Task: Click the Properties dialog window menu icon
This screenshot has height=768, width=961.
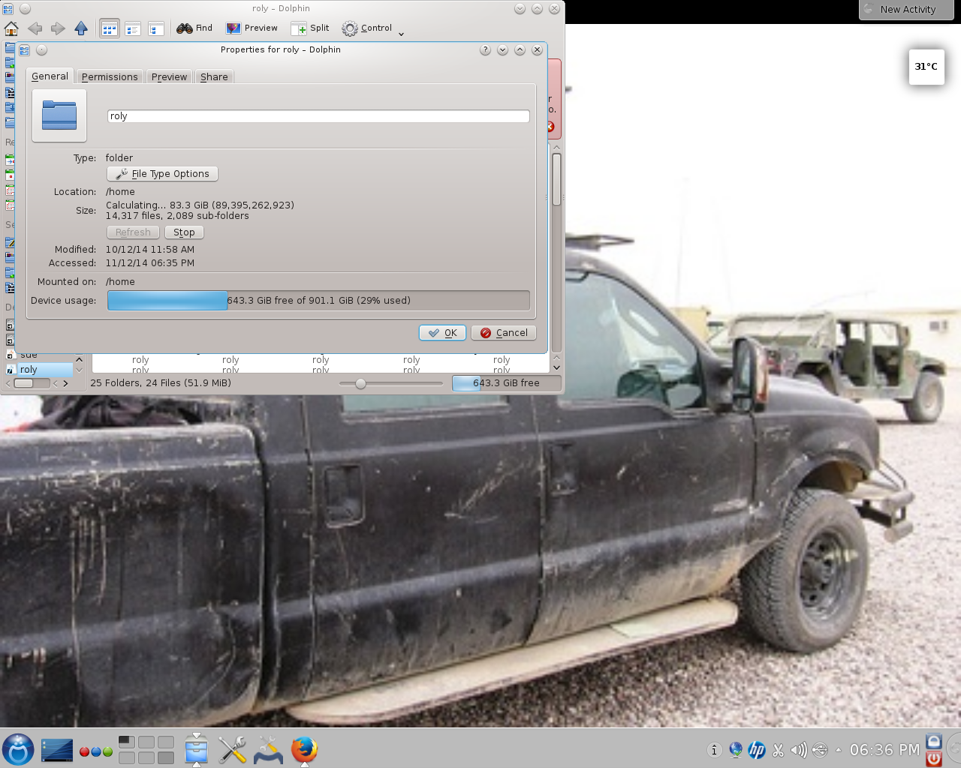Action: [24, 50]
